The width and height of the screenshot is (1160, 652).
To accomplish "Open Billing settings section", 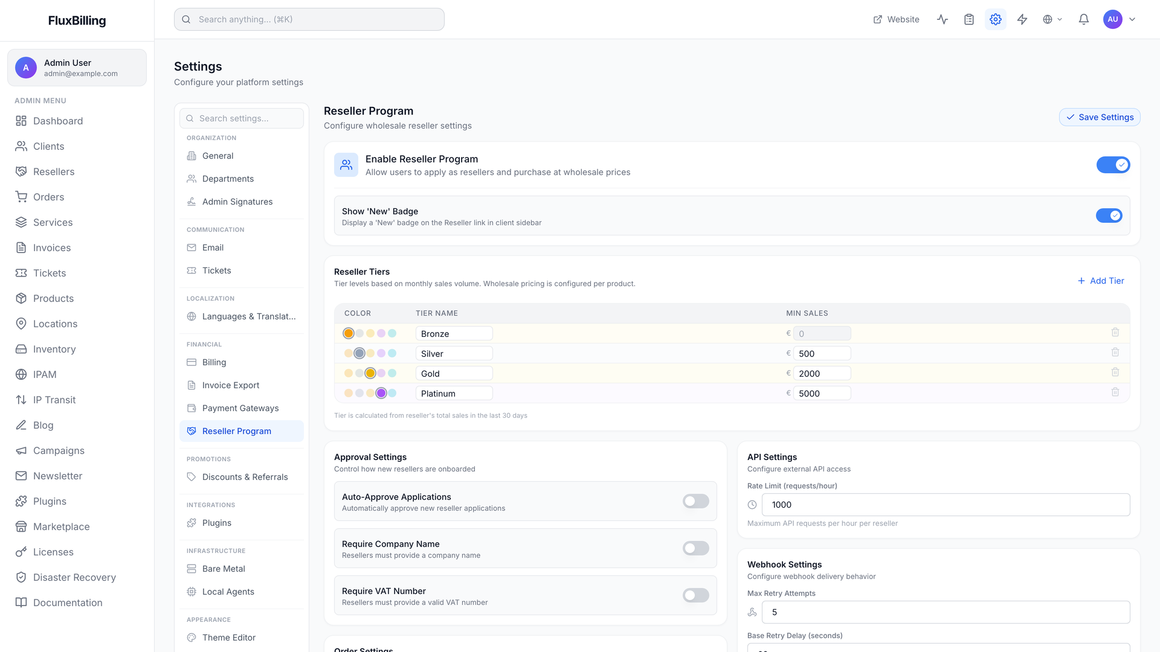I will pos(242,362).
